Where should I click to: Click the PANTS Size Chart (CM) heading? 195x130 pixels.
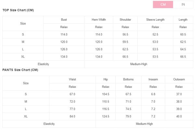pyautogui.click(x=20, y=70)
